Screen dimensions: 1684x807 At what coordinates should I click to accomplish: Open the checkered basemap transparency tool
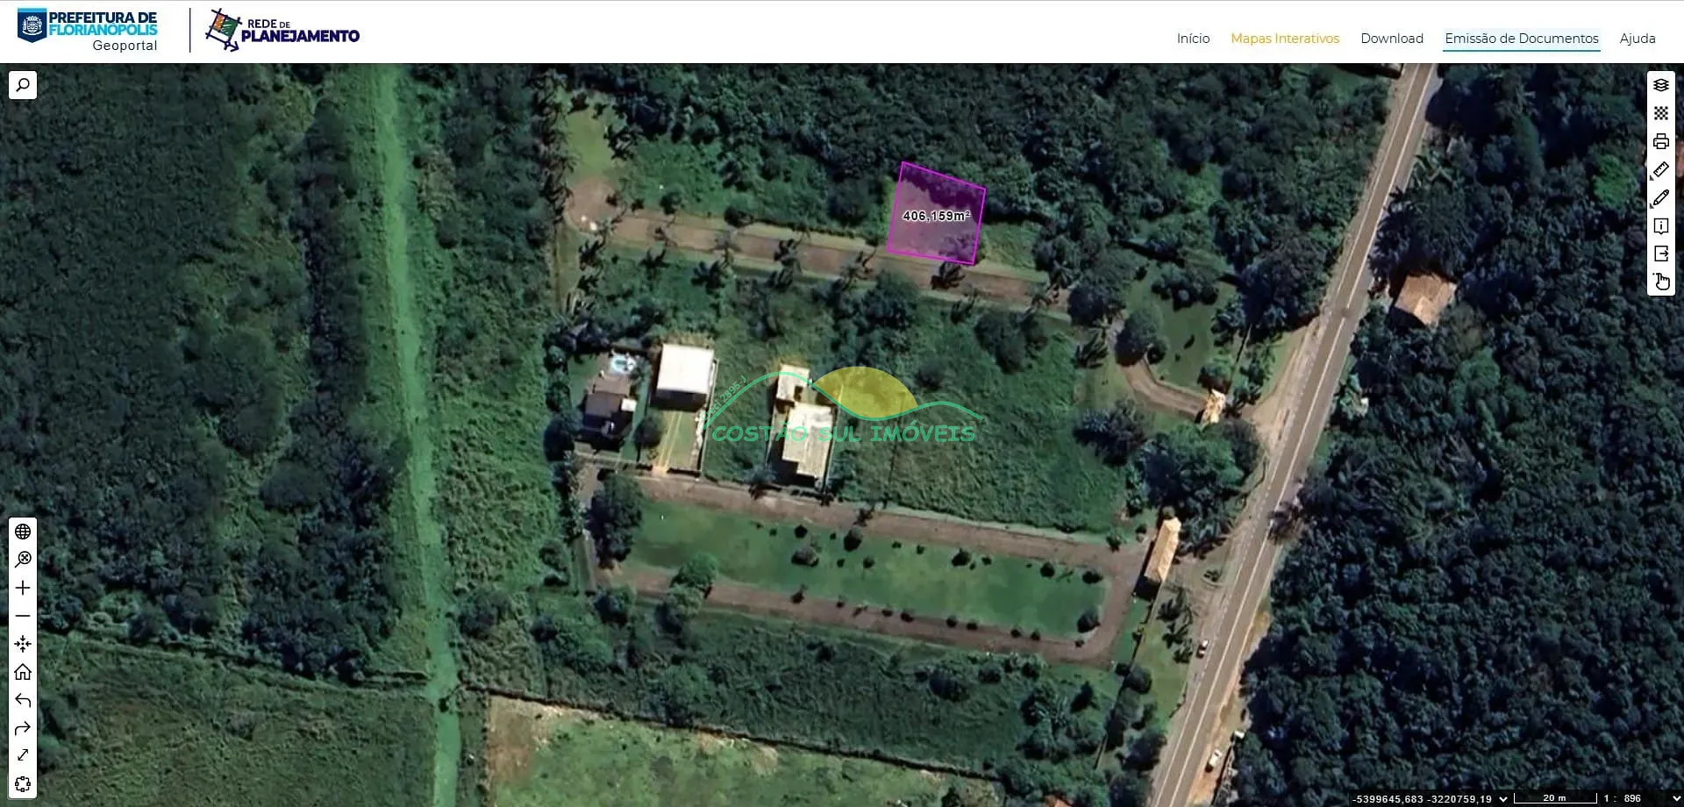pos(1660,113)
